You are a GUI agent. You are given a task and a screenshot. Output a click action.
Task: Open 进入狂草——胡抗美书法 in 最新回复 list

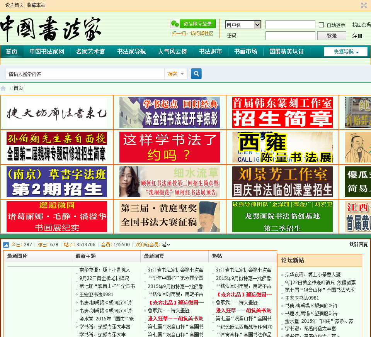coord(175,318)
